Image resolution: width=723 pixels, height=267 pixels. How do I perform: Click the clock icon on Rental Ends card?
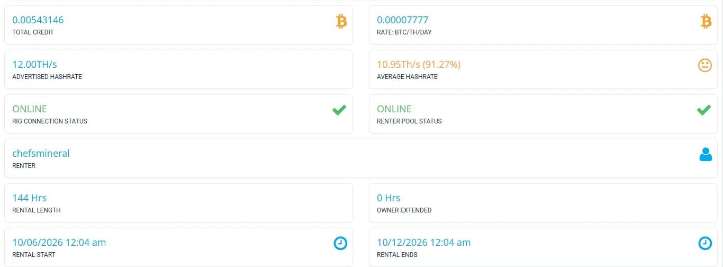click(705, 243)
